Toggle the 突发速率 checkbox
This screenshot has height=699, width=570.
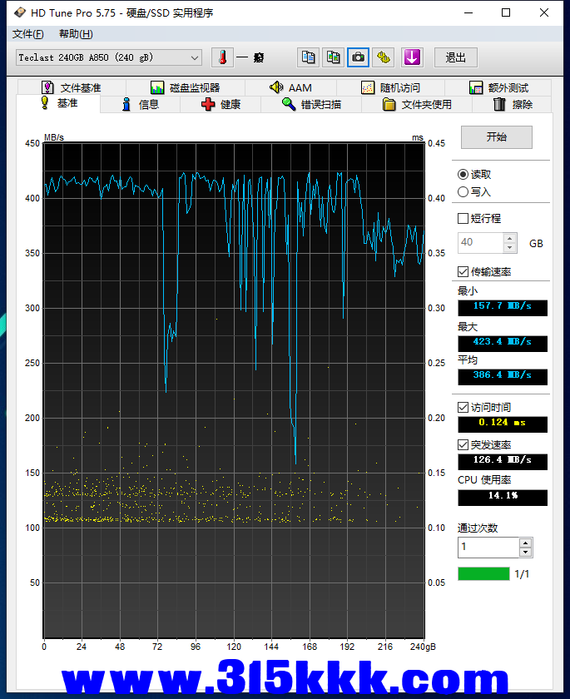[x=463, y=444]
